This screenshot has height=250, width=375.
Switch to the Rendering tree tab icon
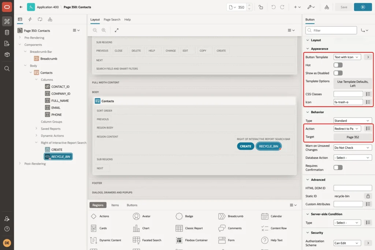pyautogui.click(x=20, y=19)
